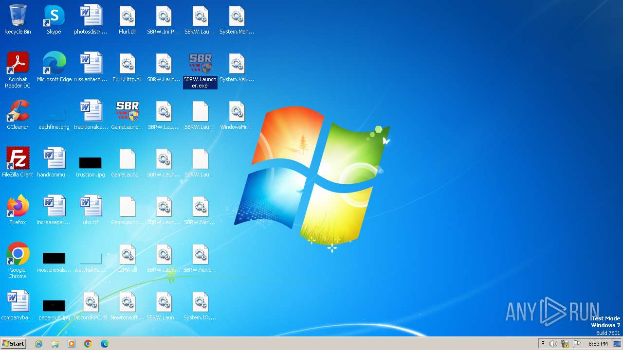Viewport: 623px width, 350px height.
Task: Select the Flurl.dll file icon
Action: coord(128,20)
